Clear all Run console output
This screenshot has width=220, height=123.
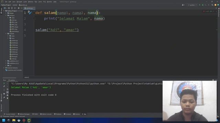pos(8,98)
